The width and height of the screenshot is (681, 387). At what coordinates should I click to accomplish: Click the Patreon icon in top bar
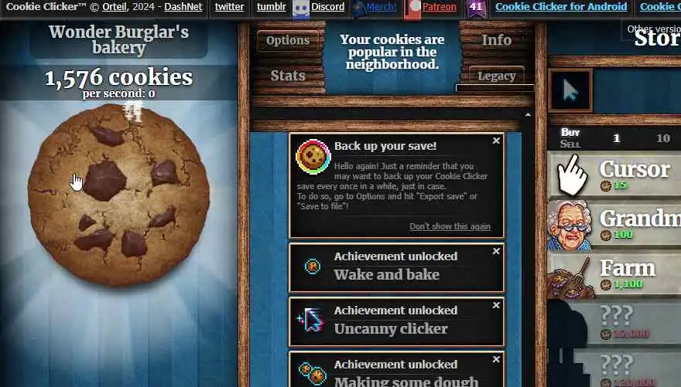coord(412,8)
